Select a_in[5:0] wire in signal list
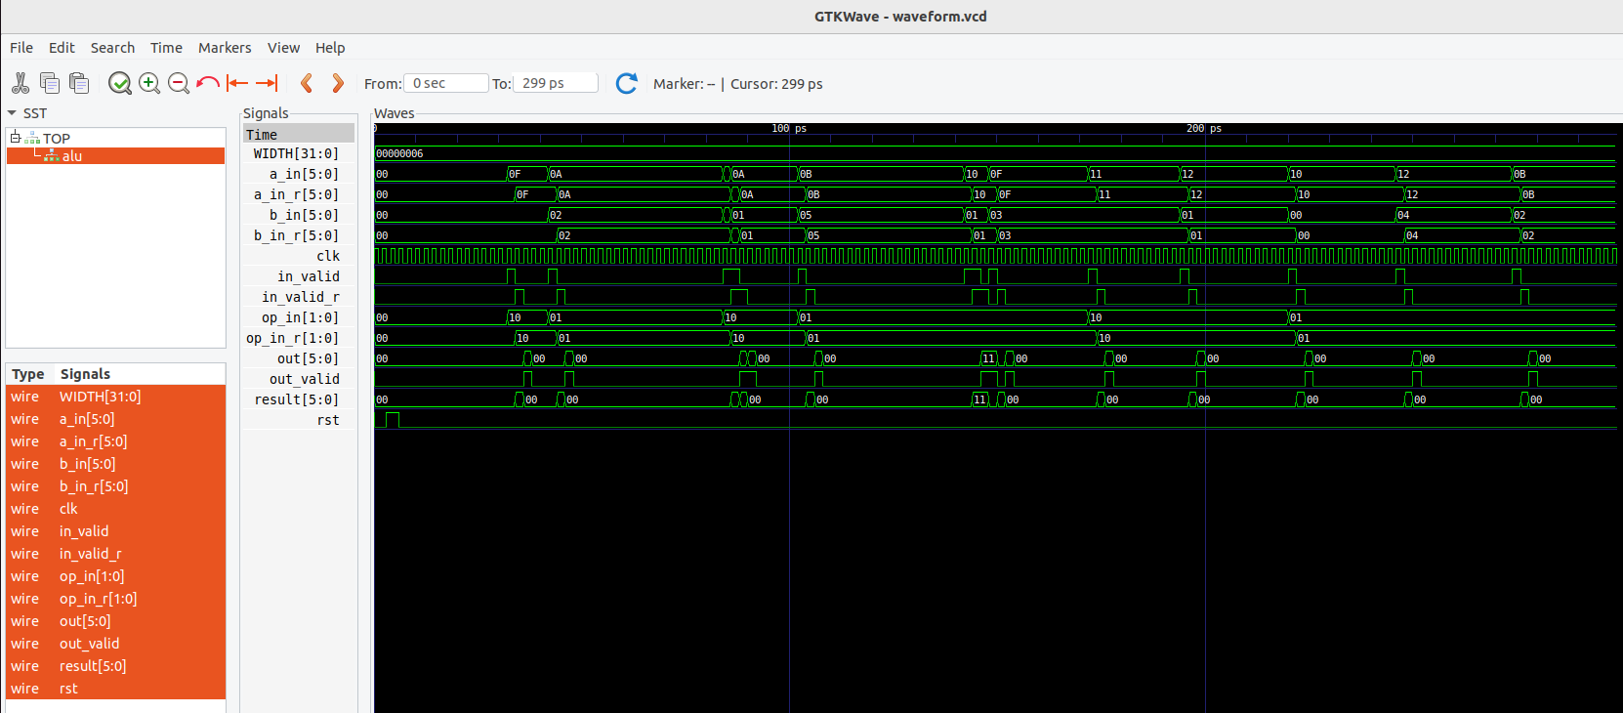 click(x=116, y=419)
